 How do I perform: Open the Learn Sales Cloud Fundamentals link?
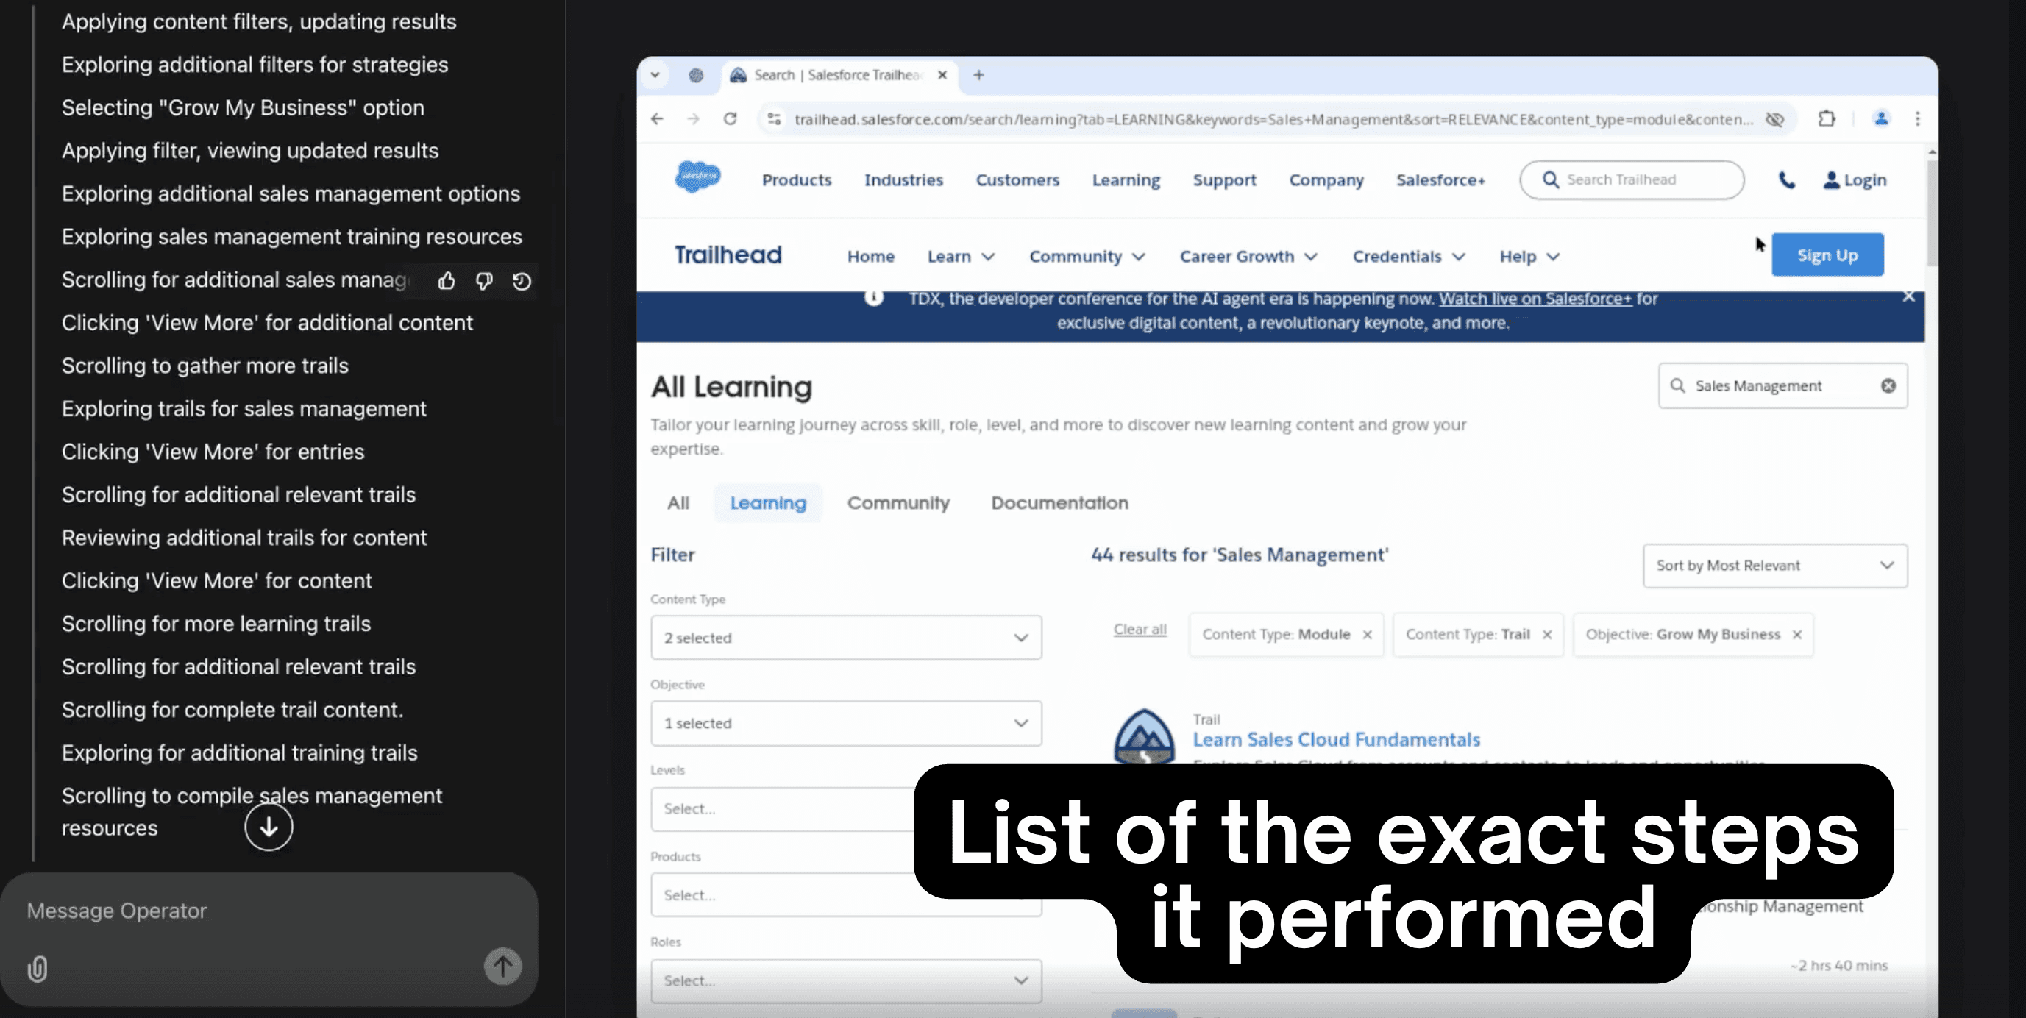pyautogui.click(x=1336, y=740)
